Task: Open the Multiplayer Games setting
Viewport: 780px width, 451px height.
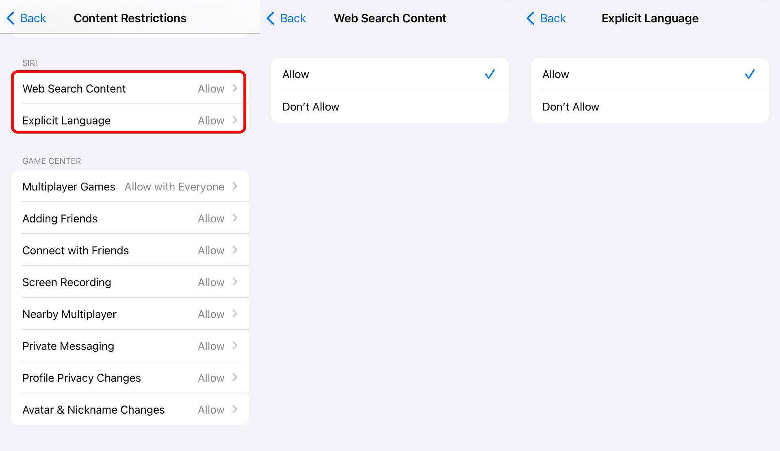Action: (130, 186)
